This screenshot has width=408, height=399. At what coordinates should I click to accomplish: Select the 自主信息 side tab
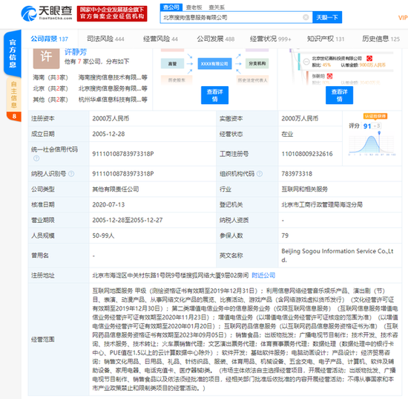click(14, 94)
